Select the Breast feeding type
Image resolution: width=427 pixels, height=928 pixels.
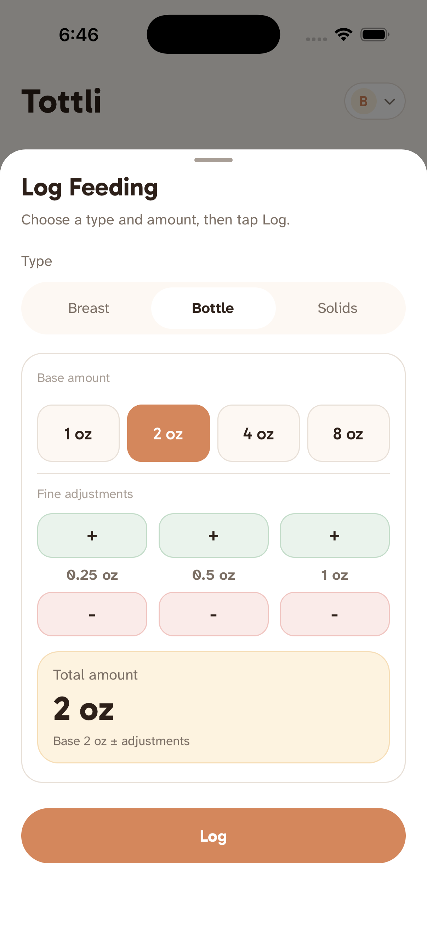click(88, 308)
